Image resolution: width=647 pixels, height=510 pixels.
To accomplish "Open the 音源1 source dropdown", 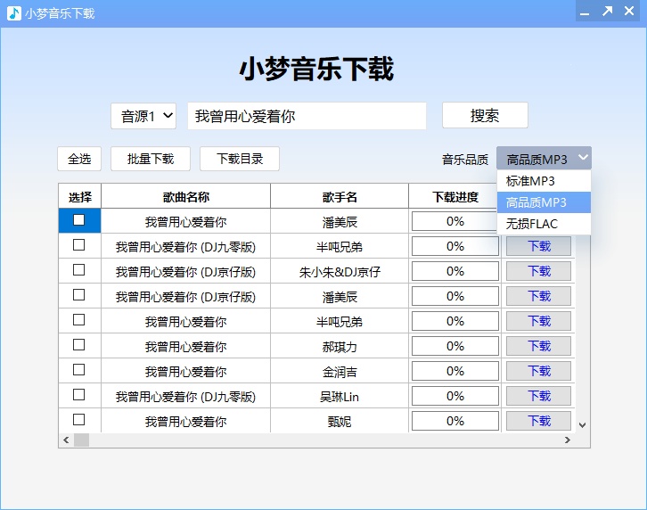I will [143, 116].
